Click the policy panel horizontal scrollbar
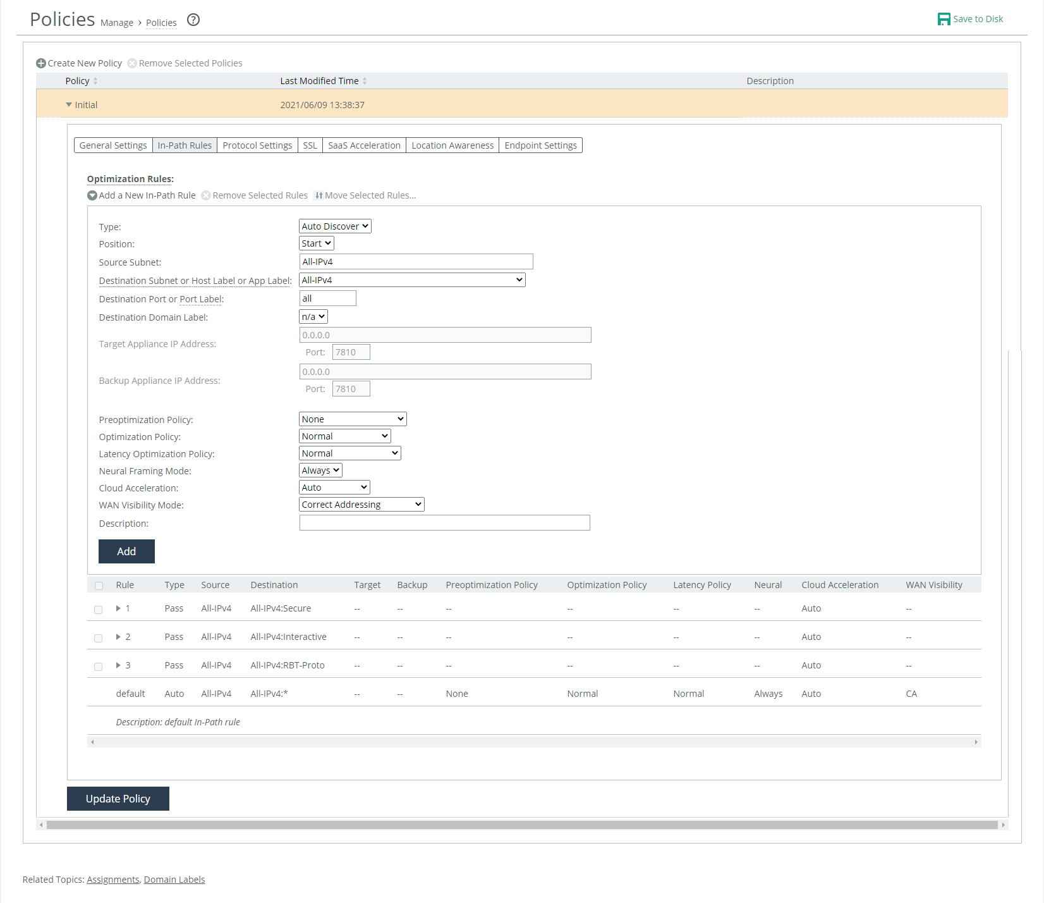This screenshot has width=1044, height=903. coord(522,825)
